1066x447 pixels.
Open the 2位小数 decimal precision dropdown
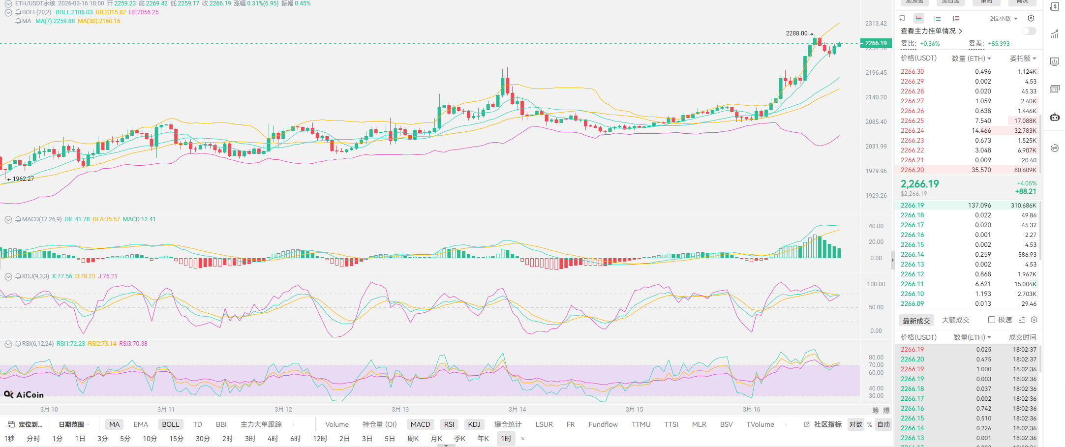pyautogui.click(x=1004, y=19)
